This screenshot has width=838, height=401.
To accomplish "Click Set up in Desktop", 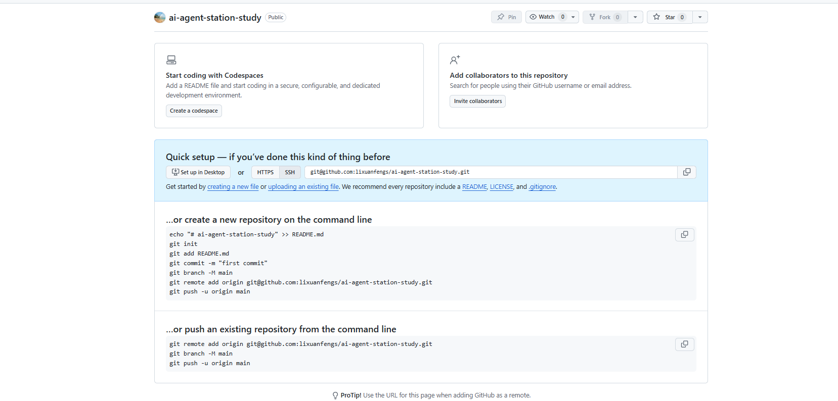I will (x=198, y=172).
